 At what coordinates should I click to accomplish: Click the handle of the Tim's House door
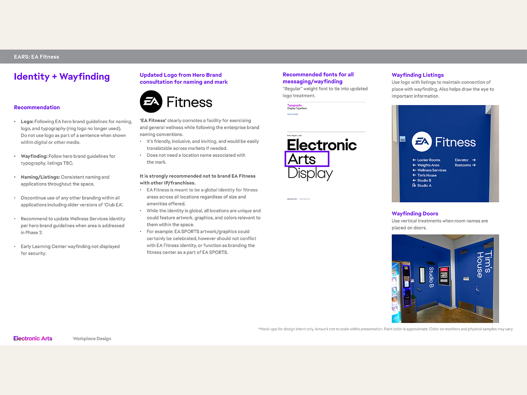[x=477, y=289]
